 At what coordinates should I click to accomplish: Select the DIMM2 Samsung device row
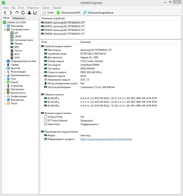pos(63,26)
